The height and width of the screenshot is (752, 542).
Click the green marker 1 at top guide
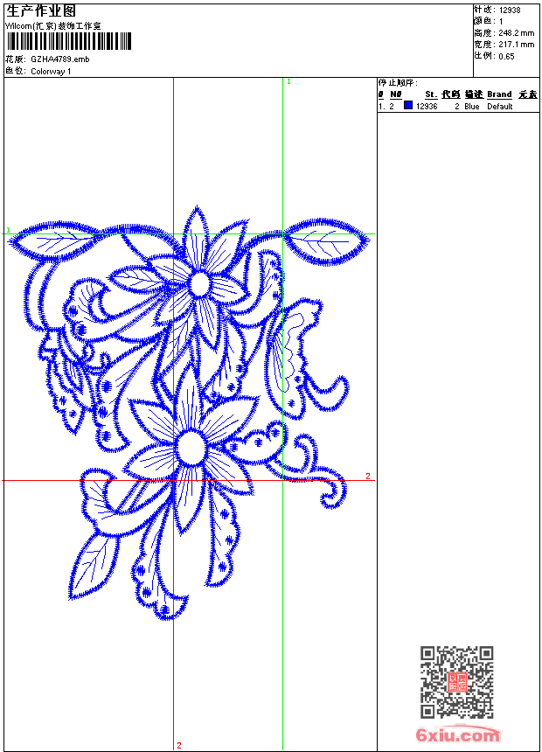[288, 81]
